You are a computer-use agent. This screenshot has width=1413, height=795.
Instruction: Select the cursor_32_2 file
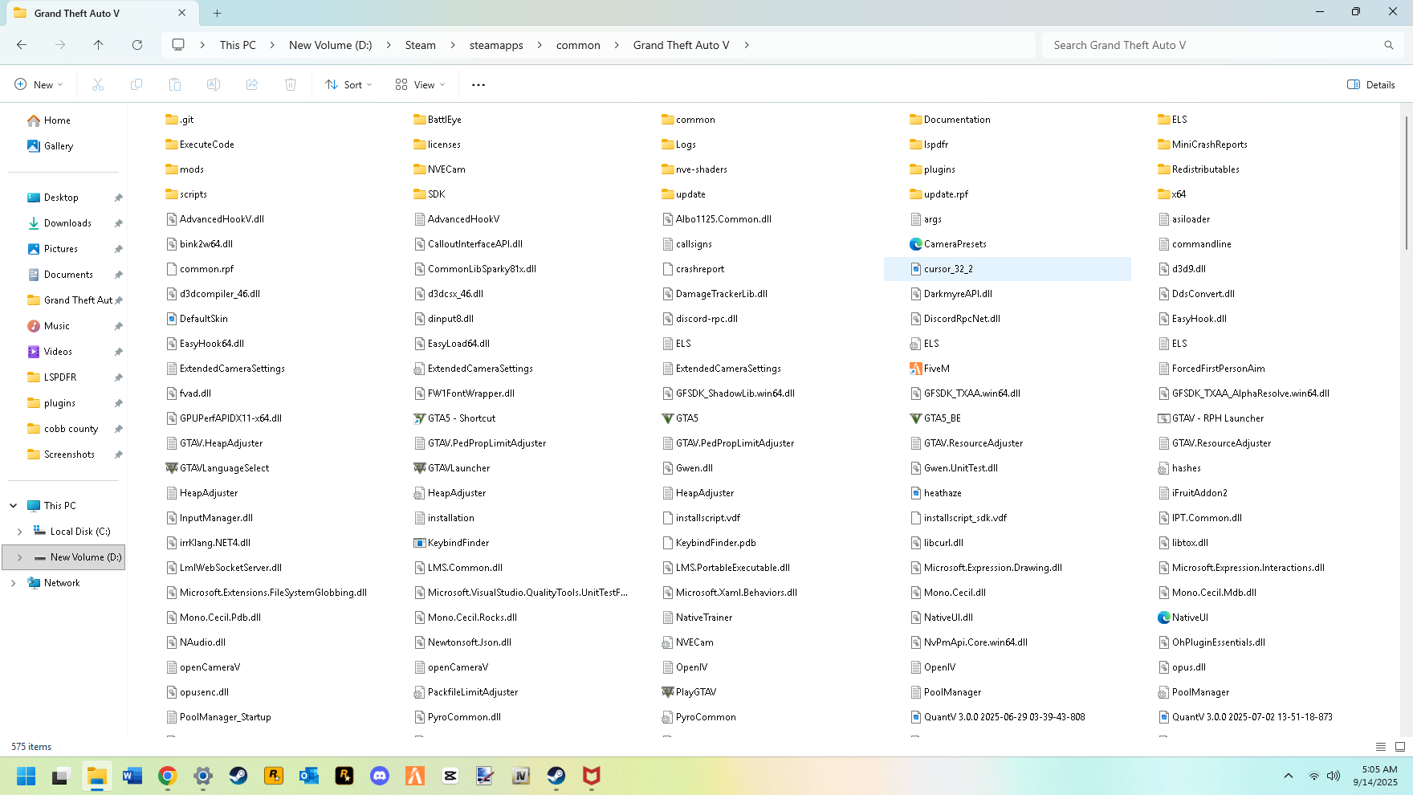click(1008, 269)
